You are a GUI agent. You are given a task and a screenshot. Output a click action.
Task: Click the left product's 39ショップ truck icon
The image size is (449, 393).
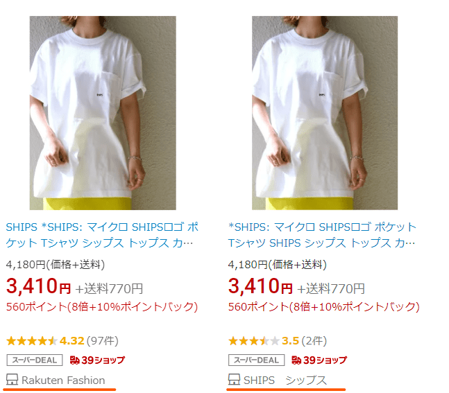coord(75,360)
